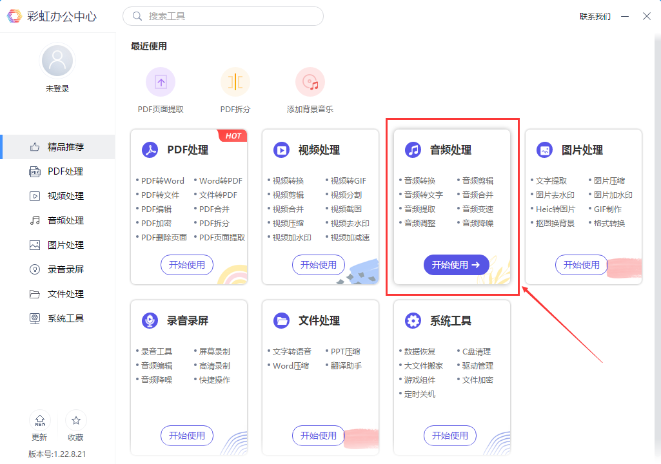Screen dimensions: 661x464
Task: Click 开始使用 in the 音频处理 card
Action: click(456, 264)
